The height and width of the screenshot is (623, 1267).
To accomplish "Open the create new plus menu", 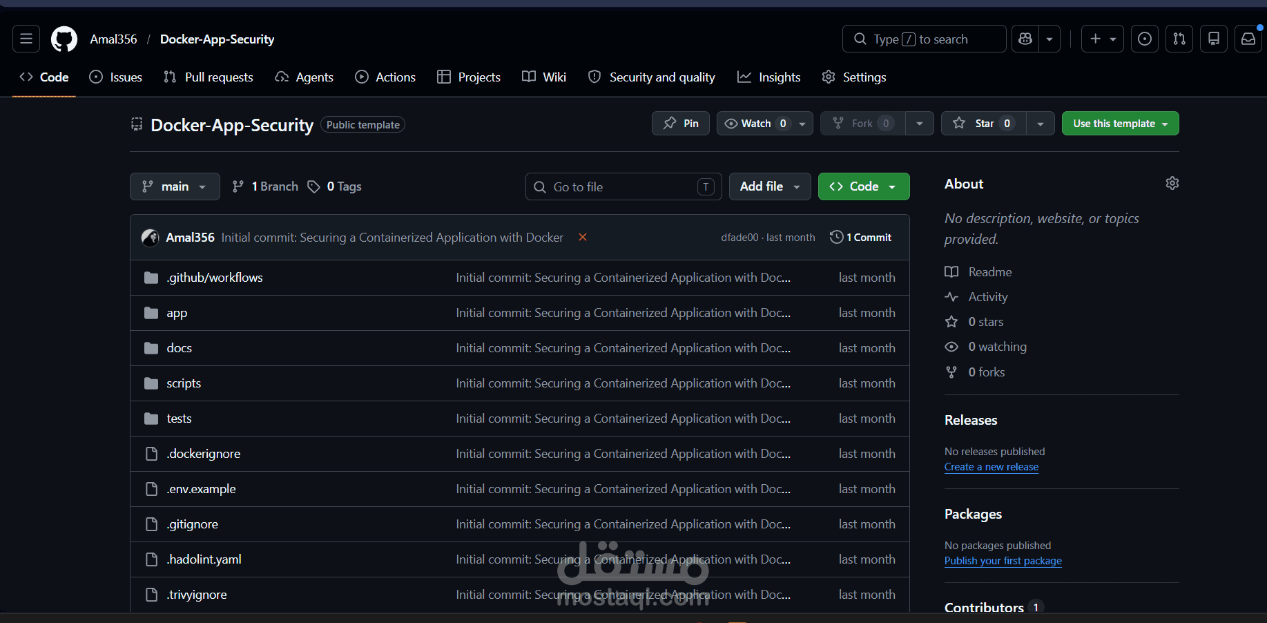I will click(x=1103, y=39).
